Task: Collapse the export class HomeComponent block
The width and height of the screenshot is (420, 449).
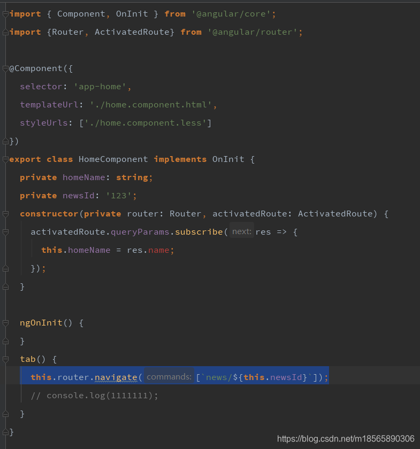Action: (x=5, y=159)
